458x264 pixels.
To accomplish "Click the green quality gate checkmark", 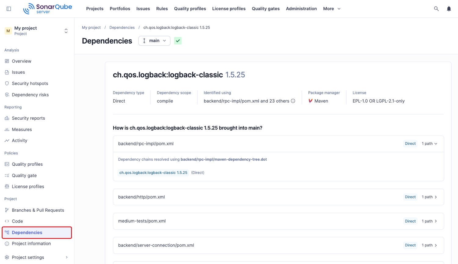I will pos(178,41).
